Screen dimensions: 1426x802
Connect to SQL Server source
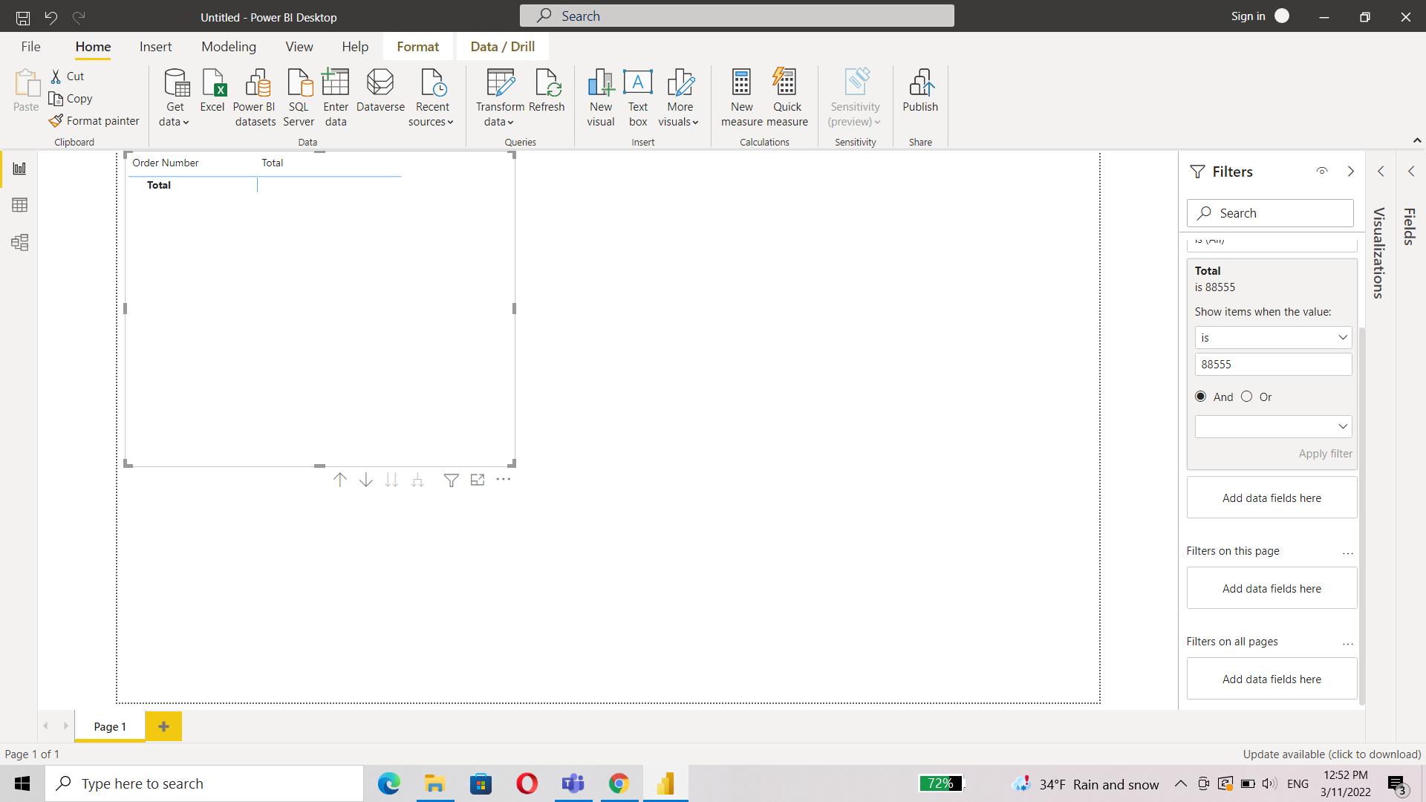point(299,98)
